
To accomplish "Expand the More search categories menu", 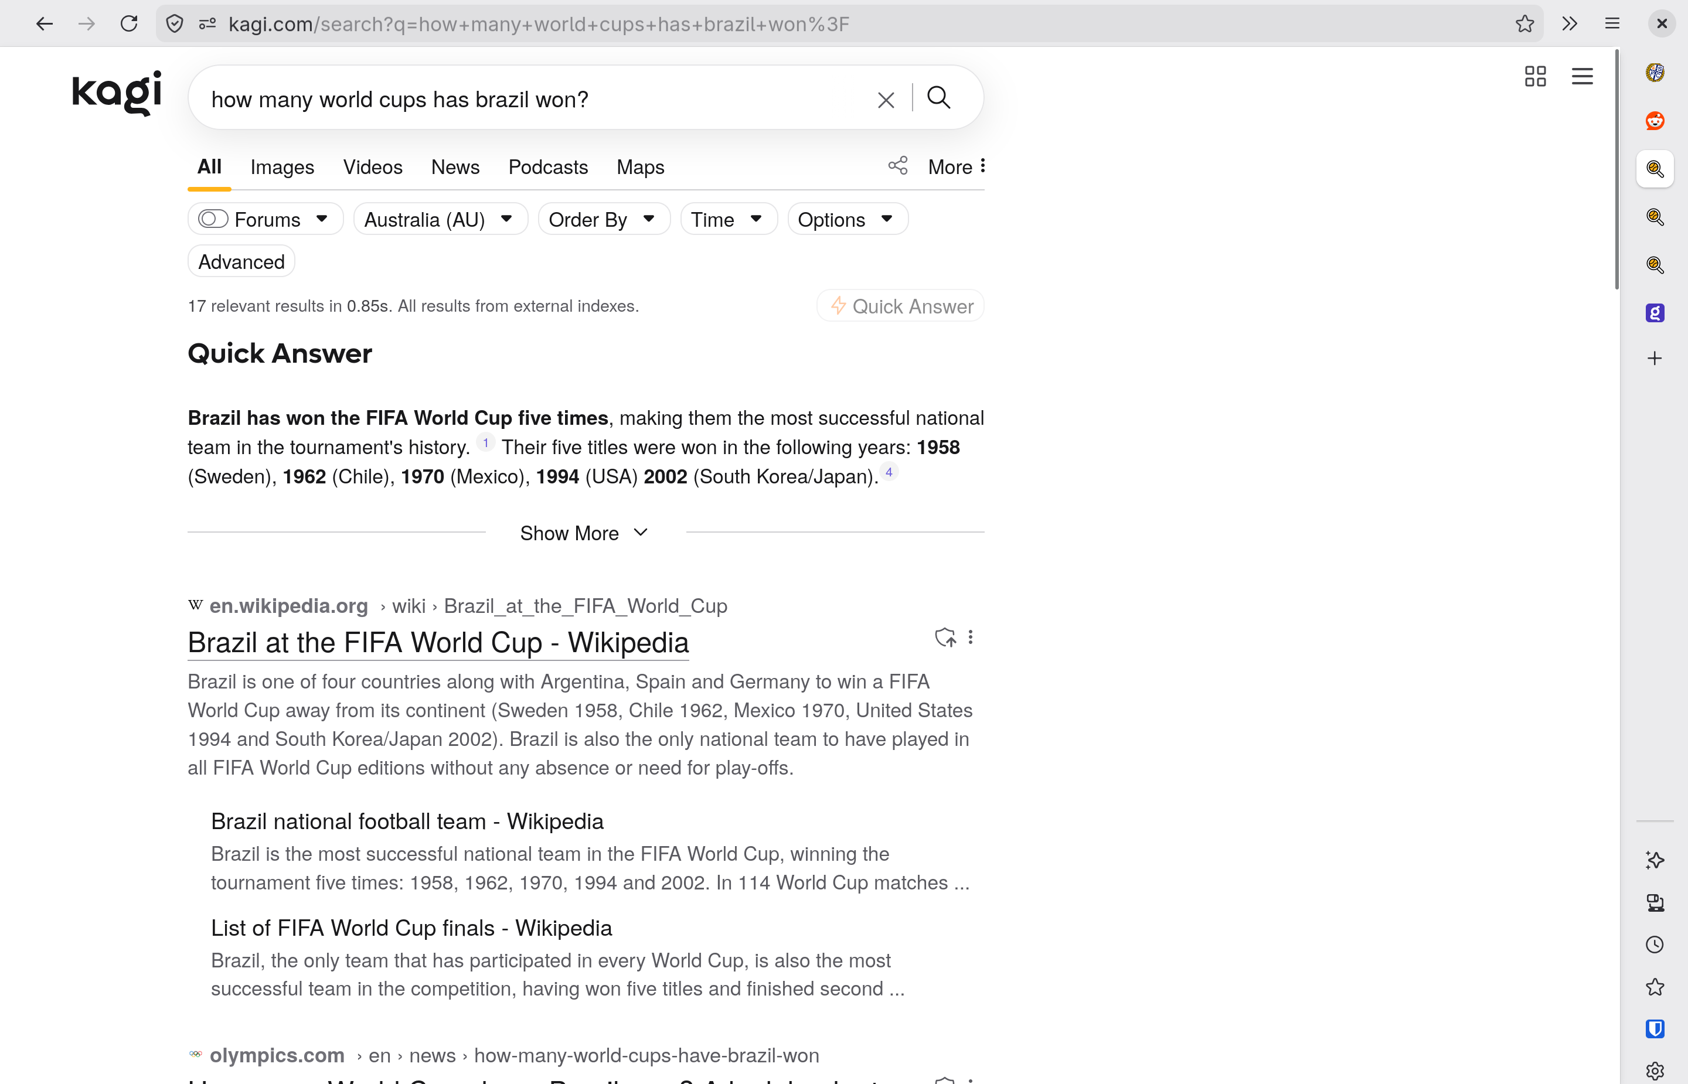I will 957,167.
